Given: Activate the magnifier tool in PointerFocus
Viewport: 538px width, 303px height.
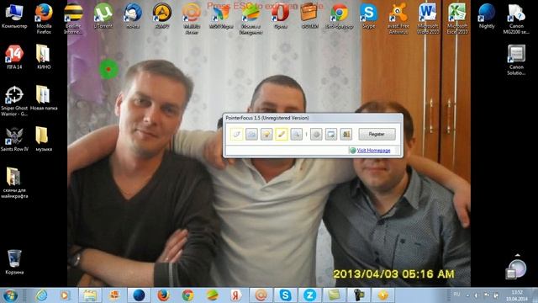Looking at the screenshot, I should pyautogui.click(x=296, y=134).
